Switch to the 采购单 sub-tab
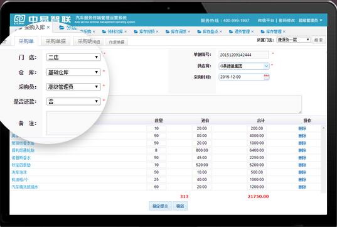 click(x=26, y=41)
